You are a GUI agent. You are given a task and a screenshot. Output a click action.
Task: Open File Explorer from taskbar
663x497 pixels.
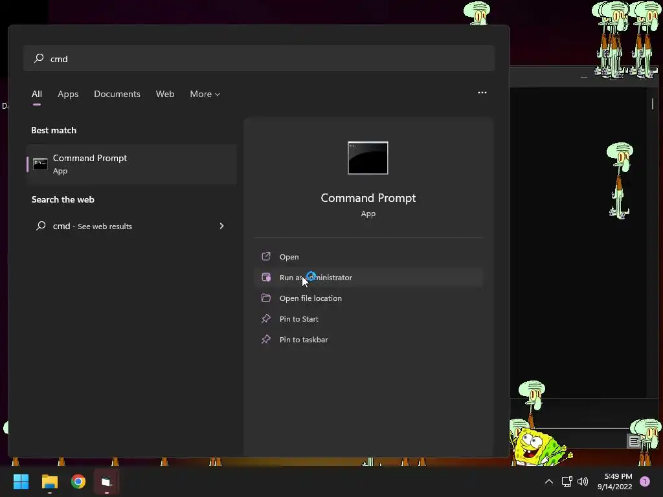49,481
